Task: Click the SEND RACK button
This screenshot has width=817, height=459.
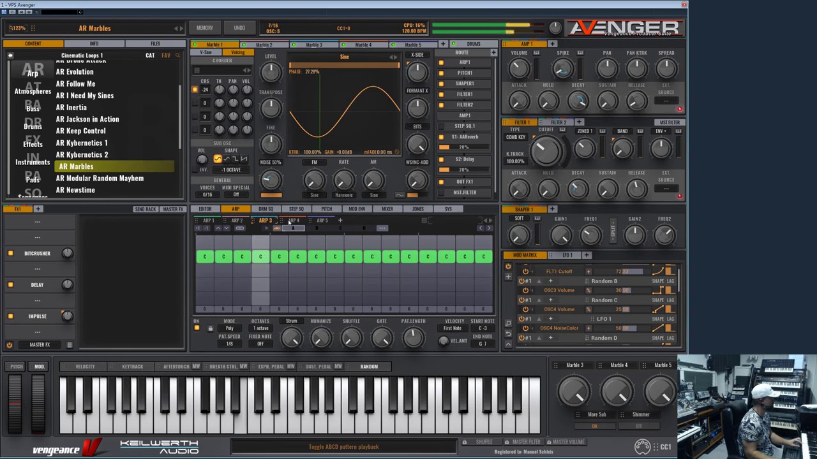Action: [x=145, y=209]
